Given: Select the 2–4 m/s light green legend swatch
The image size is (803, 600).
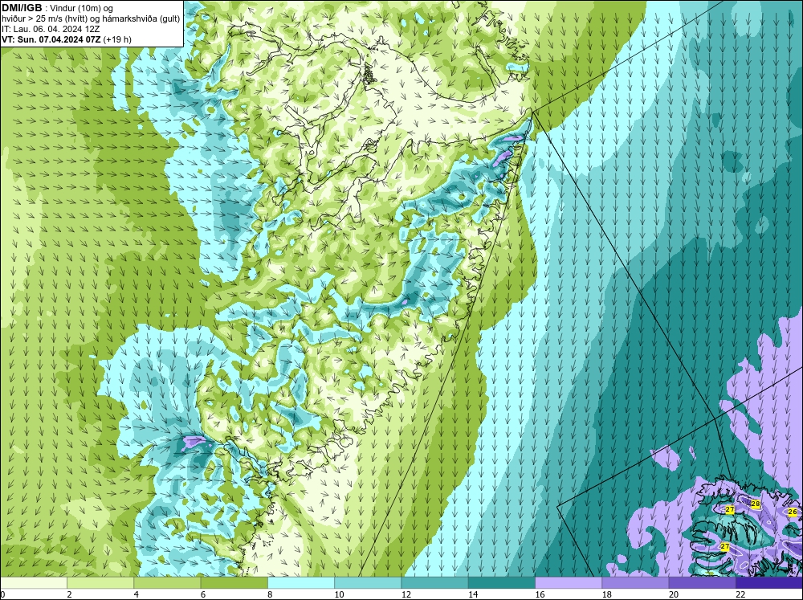Looking at the screenshot, I should [x=100, y=582].
